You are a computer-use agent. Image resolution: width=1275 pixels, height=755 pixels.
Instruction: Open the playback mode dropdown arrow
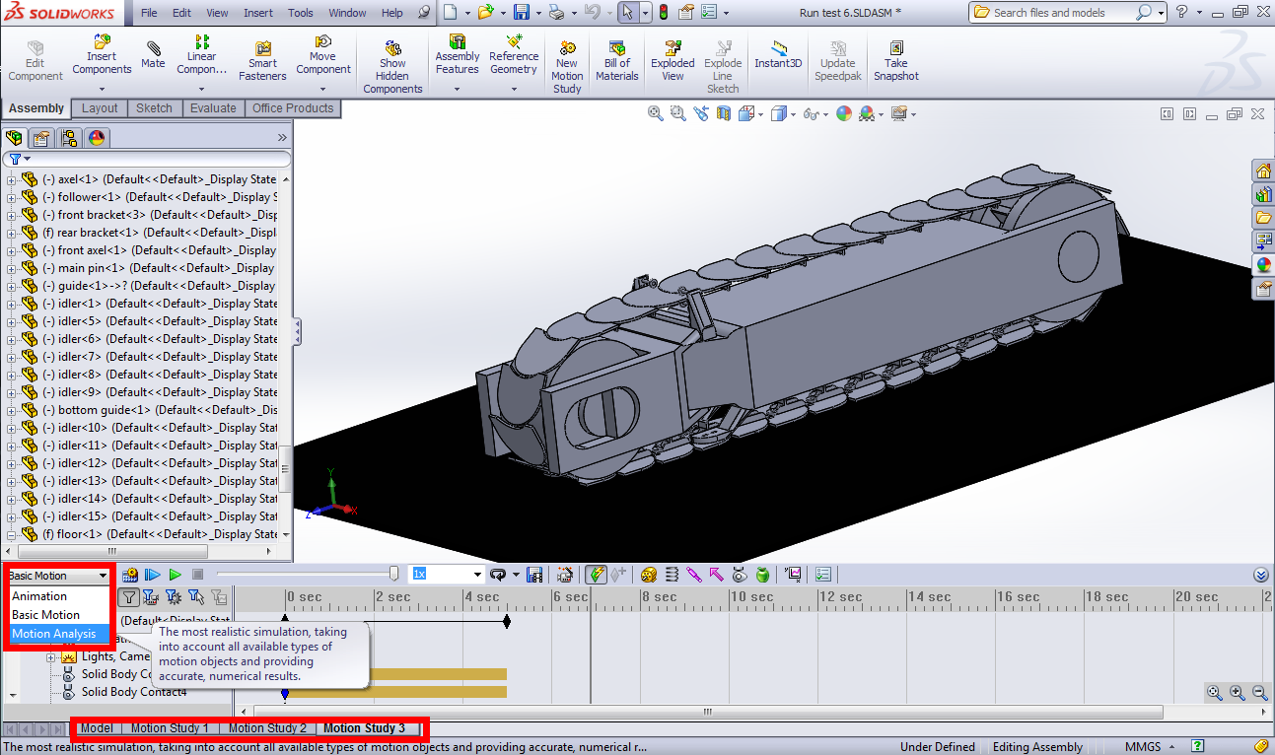pyautogui.click(x=515, y=576)
